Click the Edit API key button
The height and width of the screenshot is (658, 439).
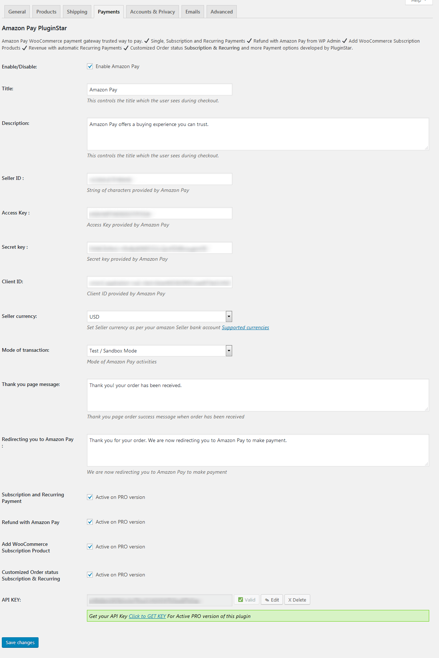[272, 600]
